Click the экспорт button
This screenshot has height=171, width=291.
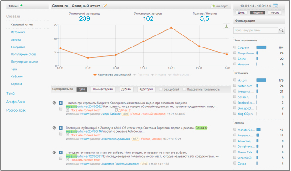220,6
